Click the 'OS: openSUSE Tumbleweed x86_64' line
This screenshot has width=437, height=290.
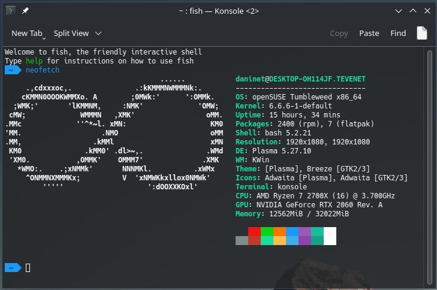point(299,97)
